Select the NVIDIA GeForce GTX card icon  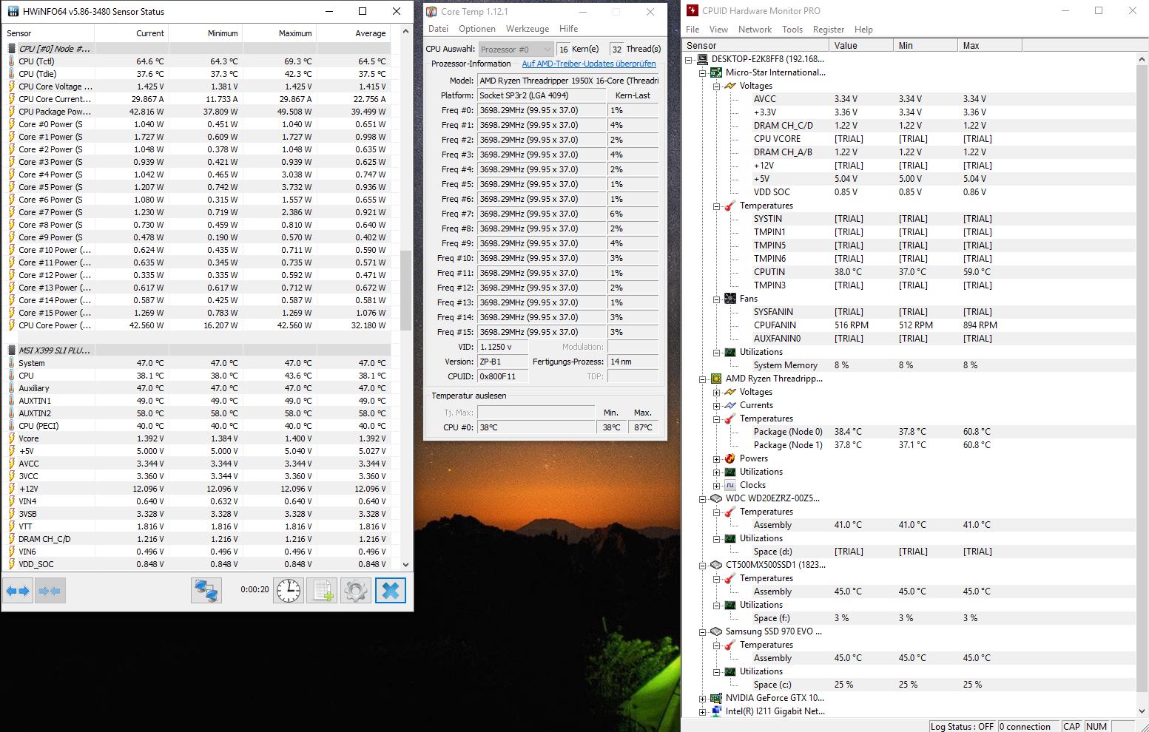click(x=716, y=698)
